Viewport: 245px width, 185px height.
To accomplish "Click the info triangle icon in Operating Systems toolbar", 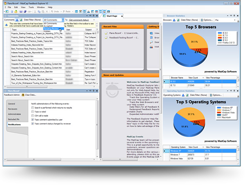I will point(183,95).
